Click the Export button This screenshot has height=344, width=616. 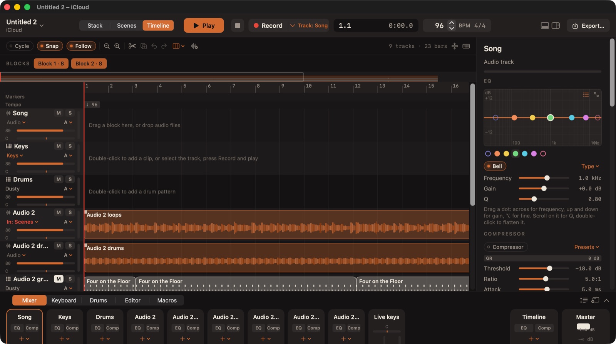tap(588, 26)
